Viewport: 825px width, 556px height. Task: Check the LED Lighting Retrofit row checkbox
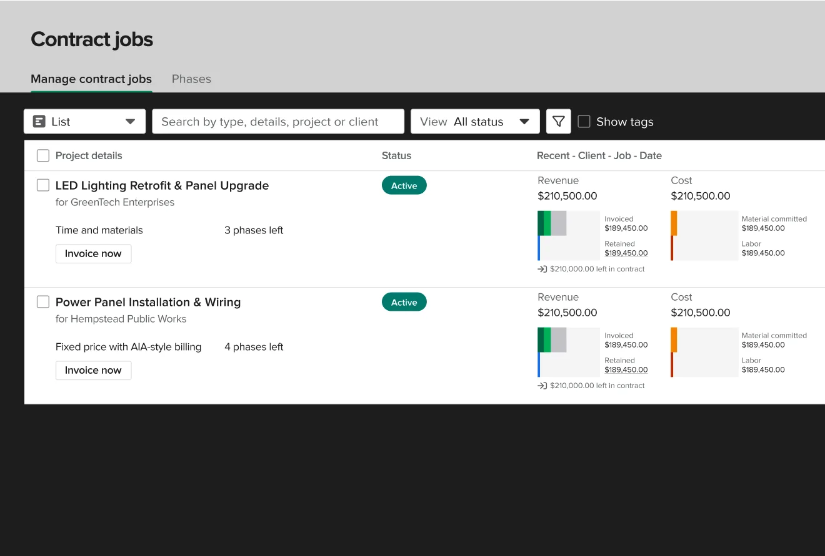coord(43,185)
